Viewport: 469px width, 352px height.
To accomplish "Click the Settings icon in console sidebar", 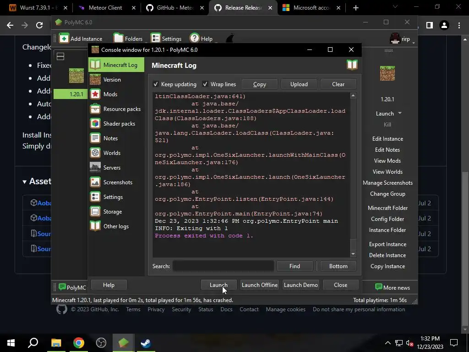I will (95, 197).
